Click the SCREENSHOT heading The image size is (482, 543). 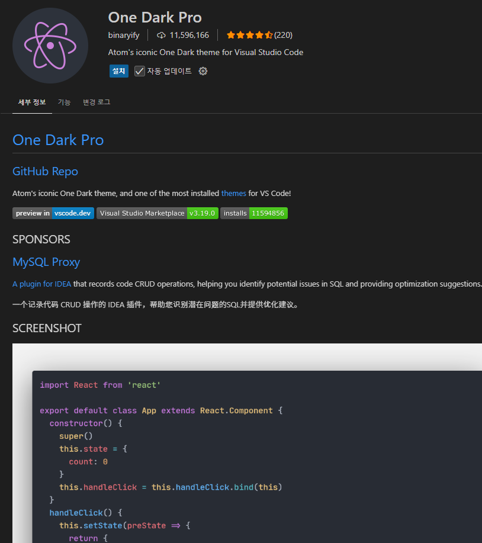click(x=47, y=328)
